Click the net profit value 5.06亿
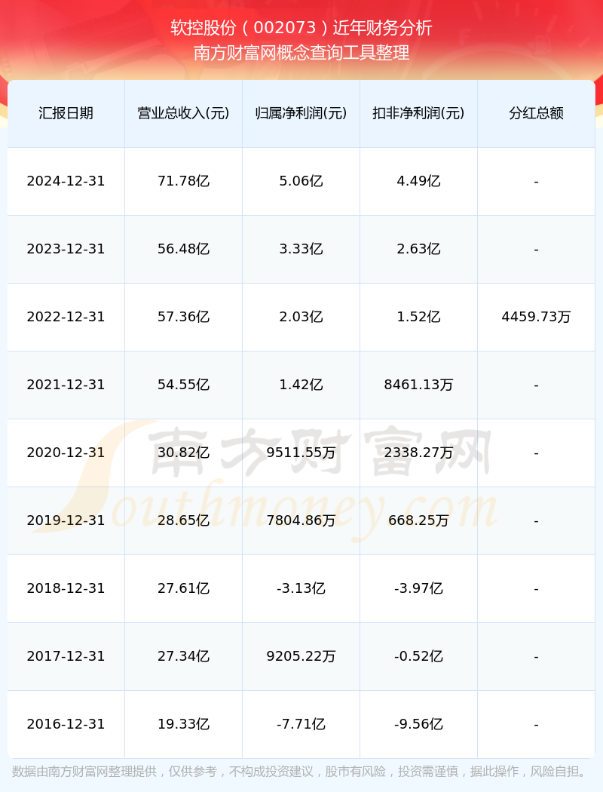 pyautogui.click(x=301, y=181)
